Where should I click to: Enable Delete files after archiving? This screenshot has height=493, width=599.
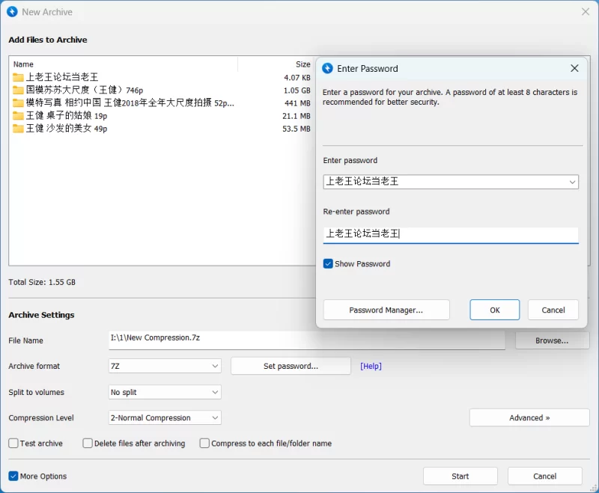click(x=88, y=443)
